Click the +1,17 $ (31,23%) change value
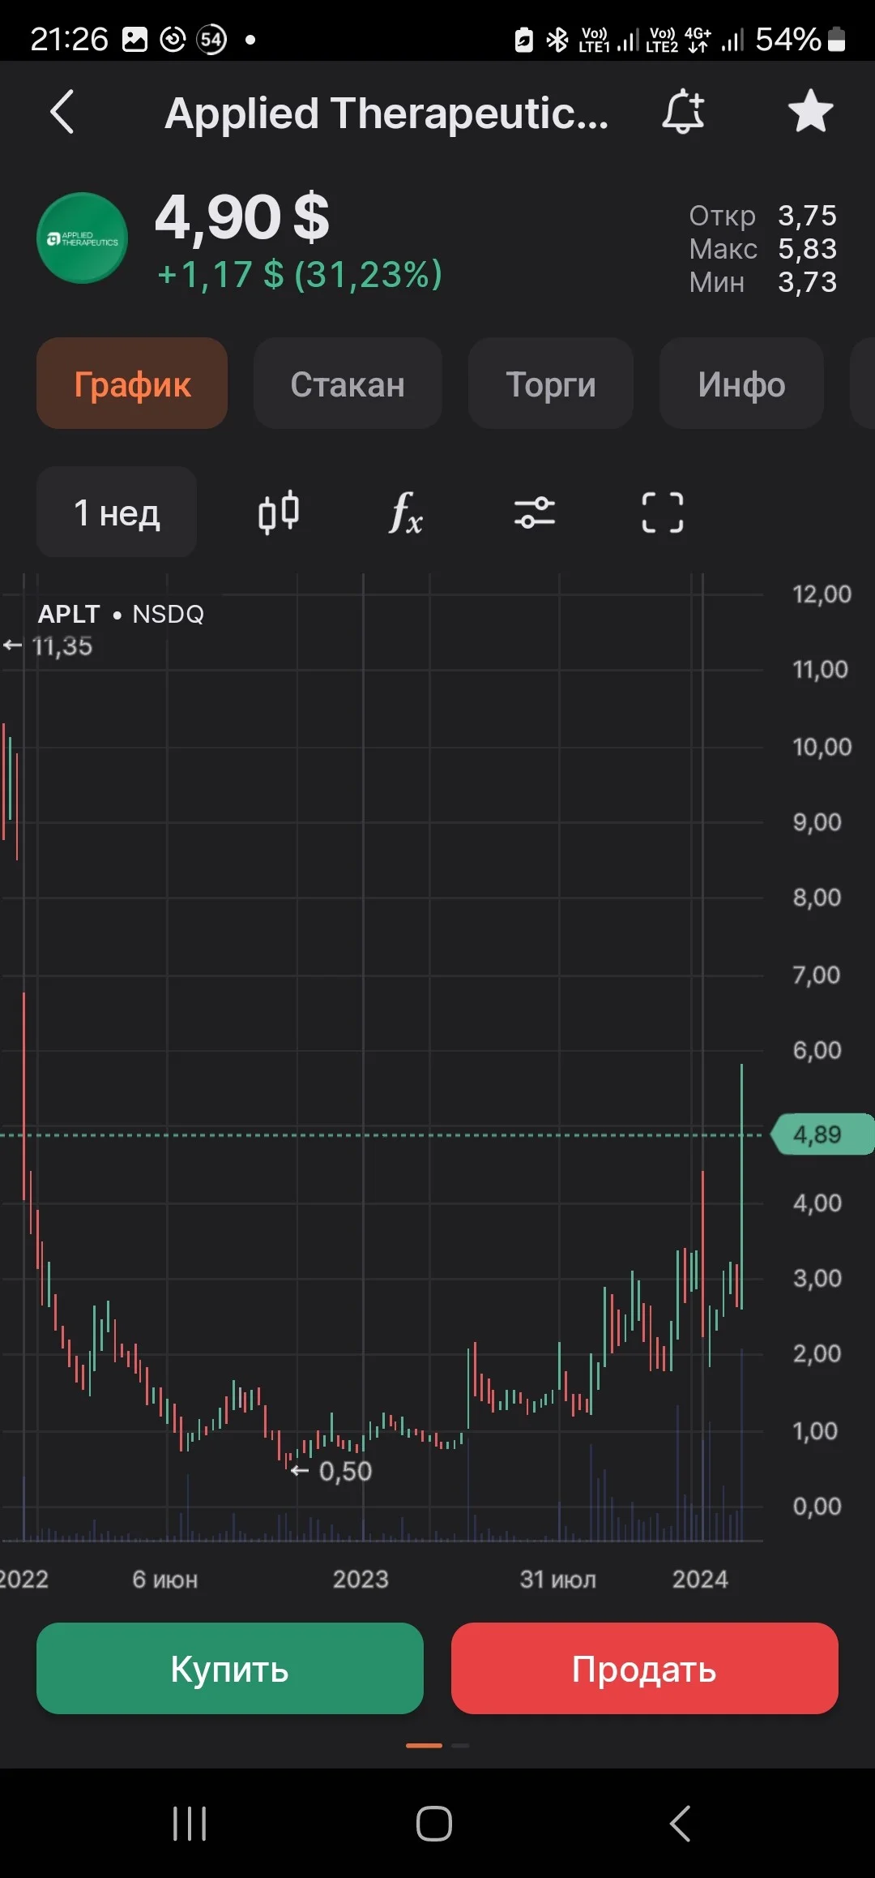The height and width of the screenshot is (1878, 875). tap(300, 274)
